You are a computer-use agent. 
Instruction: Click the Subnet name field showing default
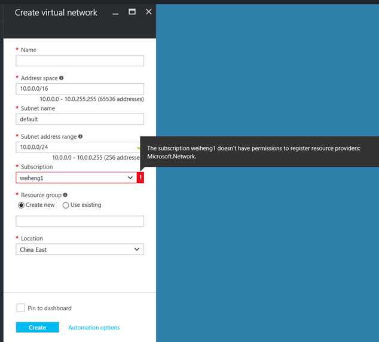point(80,119)
